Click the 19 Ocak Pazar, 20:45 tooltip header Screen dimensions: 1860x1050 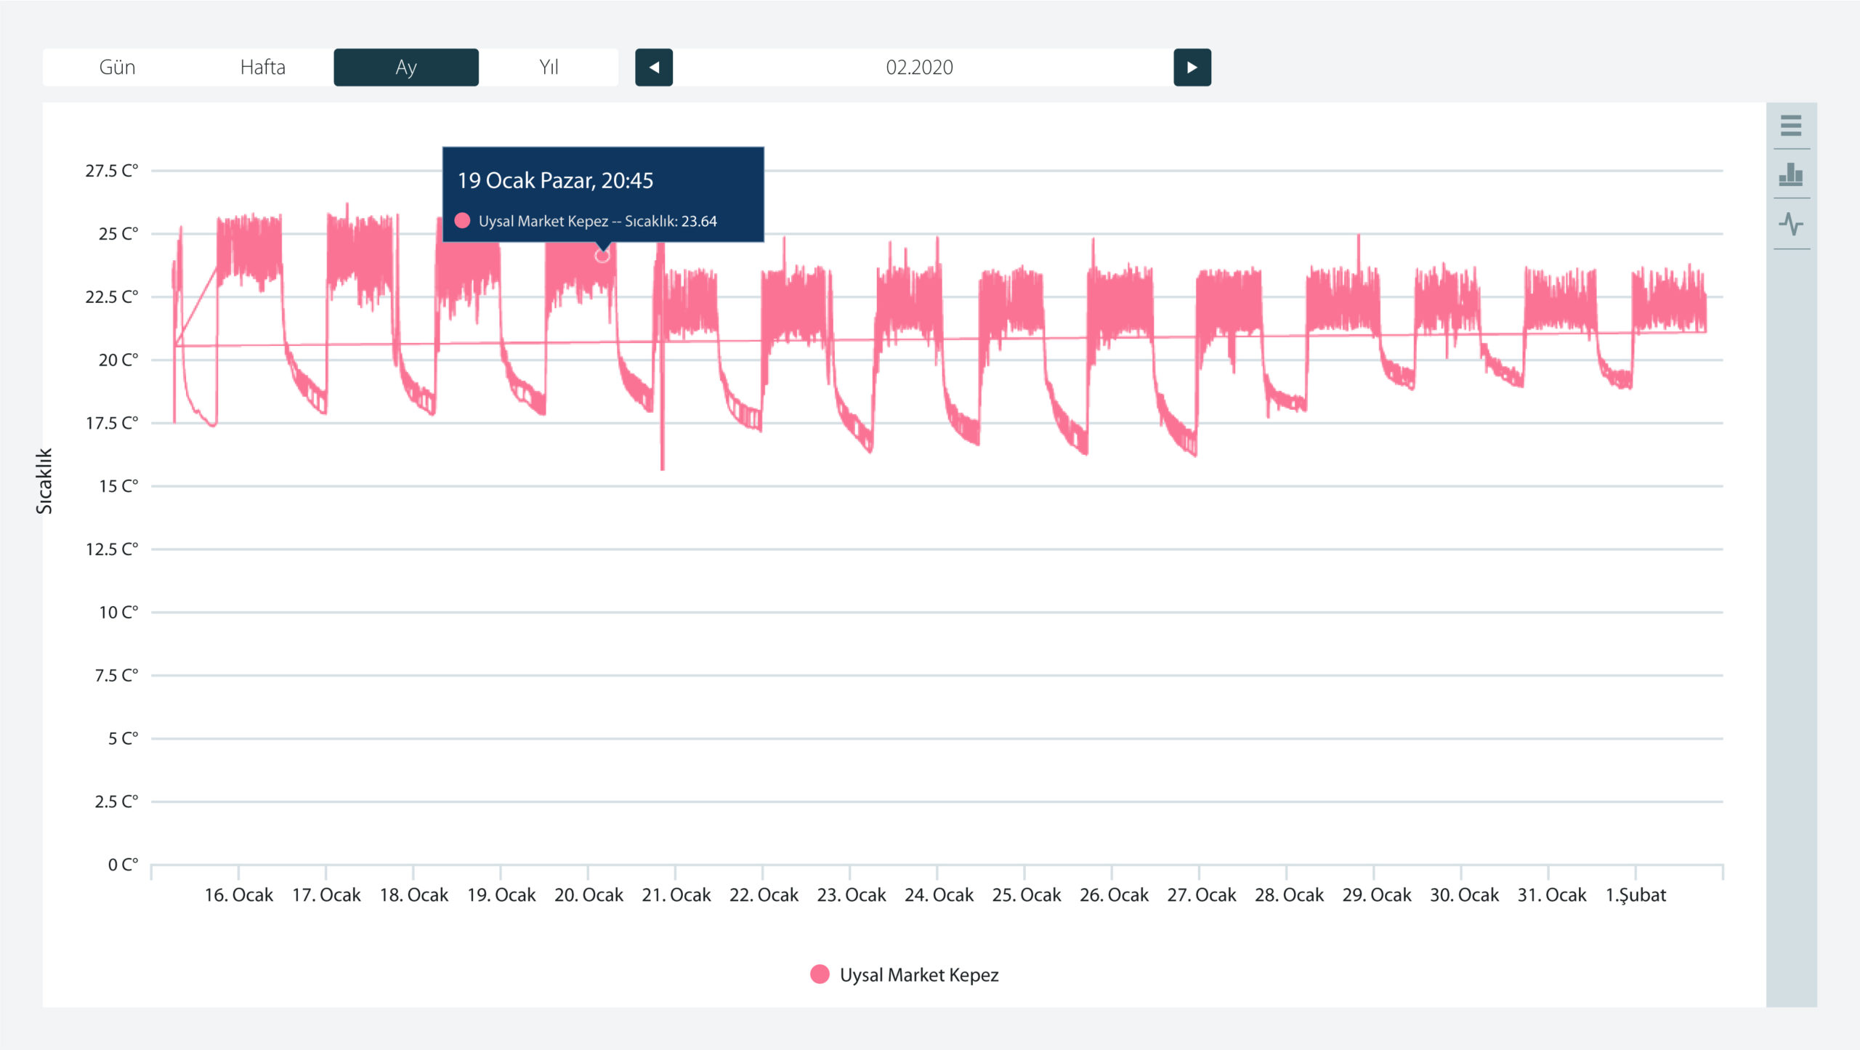(x=555, y=180)
